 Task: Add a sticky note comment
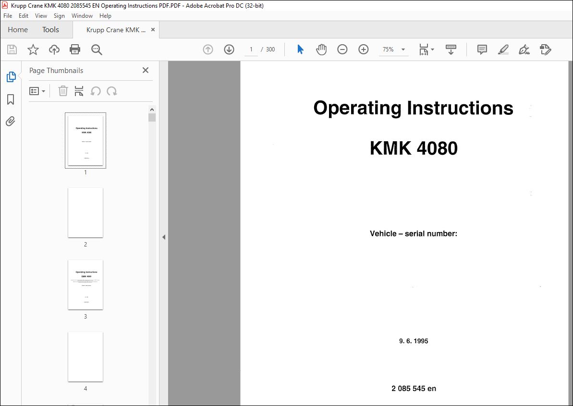click(482, 49)
